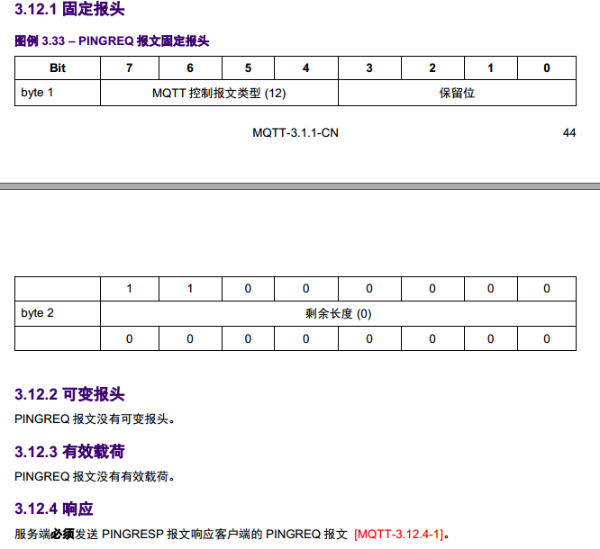Click the page separator between pages
This screenshot has width=600, height=549.
pos(300,186)
